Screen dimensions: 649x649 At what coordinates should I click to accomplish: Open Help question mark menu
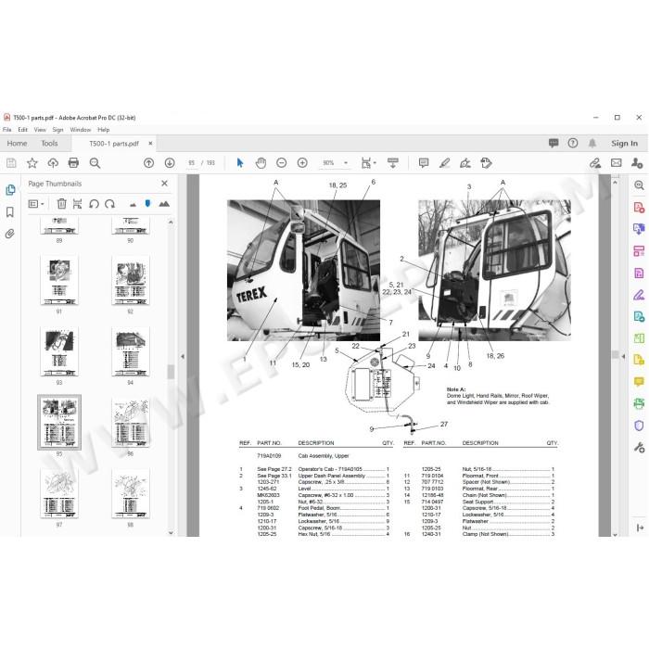coord(573,143)
